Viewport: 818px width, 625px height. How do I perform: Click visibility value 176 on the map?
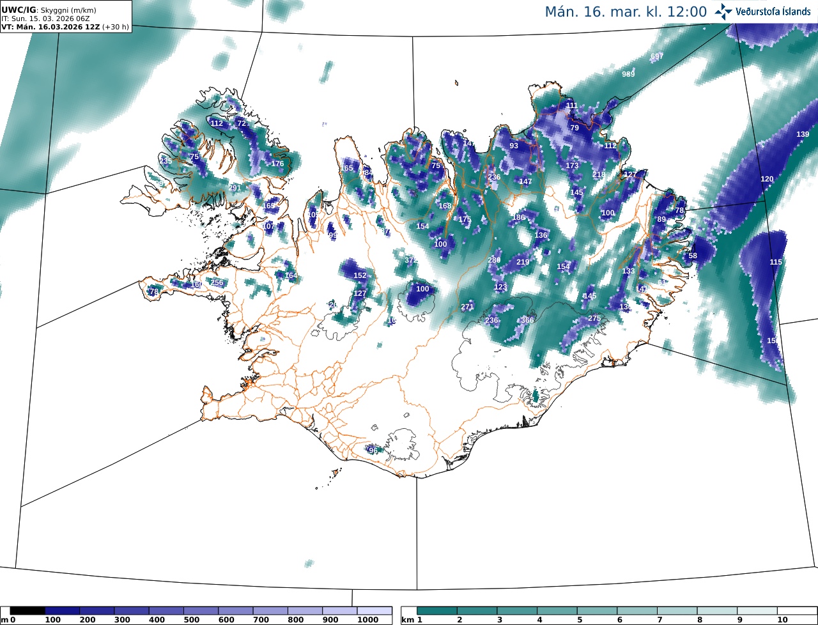(277, 164)
